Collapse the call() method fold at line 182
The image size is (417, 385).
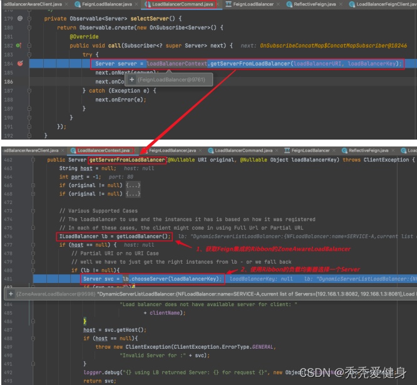point(29,46)
